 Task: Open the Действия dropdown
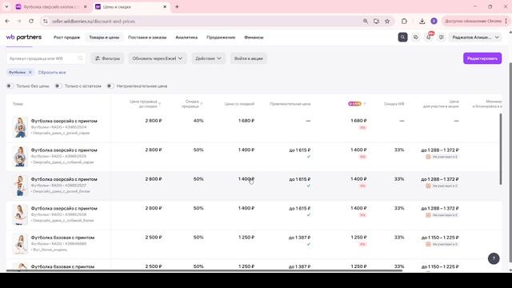click(208, 58)
